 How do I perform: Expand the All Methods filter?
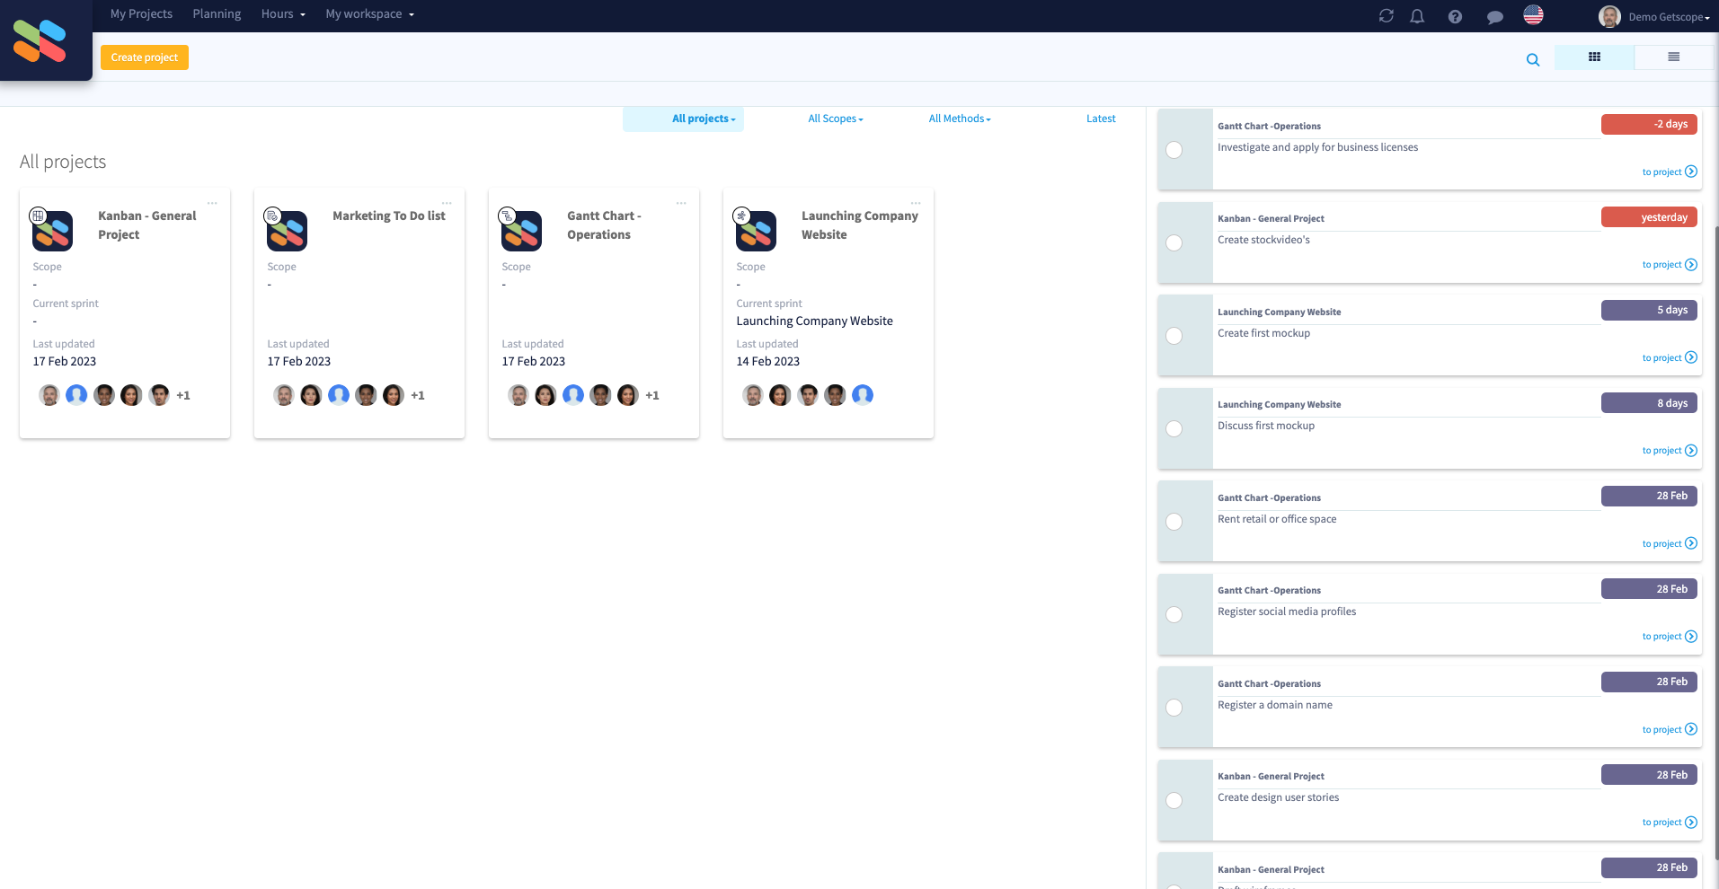click(x=959, y=119)
